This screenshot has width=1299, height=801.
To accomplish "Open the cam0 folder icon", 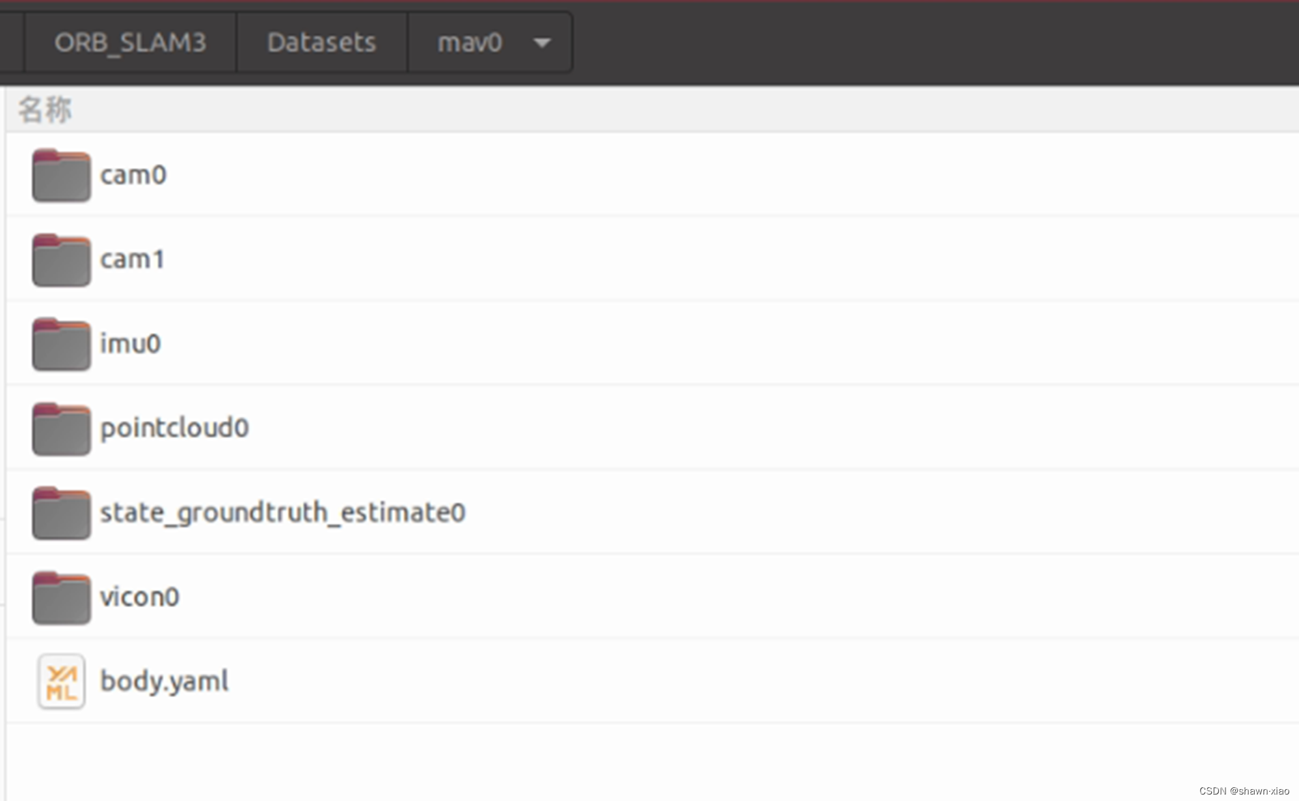I will point(60,176).
